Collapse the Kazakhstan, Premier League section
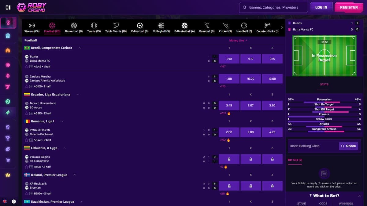Screen dimensions: 367x206 click(x=82, y=202)
